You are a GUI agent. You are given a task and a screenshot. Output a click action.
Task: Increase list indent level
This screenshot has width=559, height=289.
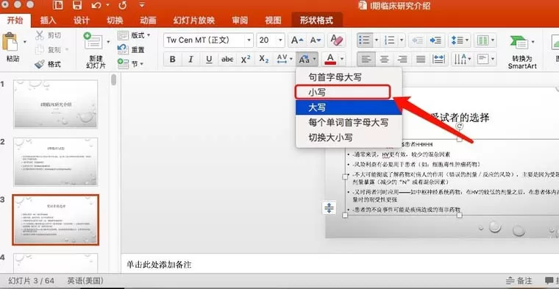(x=435, y=40)
